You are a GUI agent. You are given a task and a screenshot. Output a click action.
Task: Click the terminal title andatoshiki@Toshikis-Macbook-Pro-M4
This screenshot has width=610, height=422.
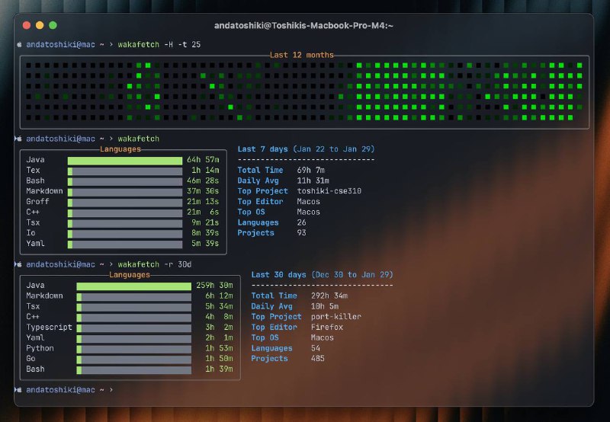(303, 26)
